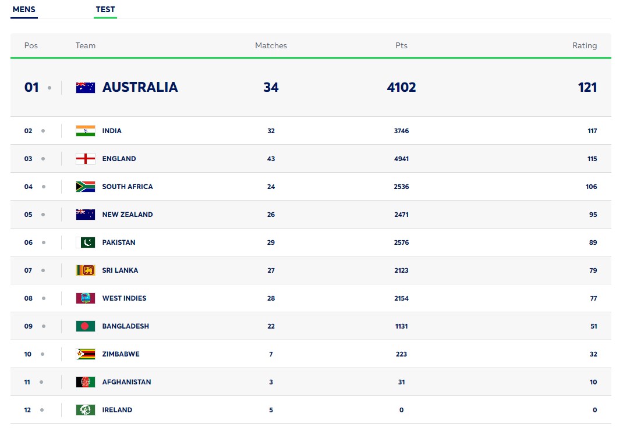Screen dimensions: 623x428
Task: Click Afghanistan's points value 31
Action: point(401,382)
